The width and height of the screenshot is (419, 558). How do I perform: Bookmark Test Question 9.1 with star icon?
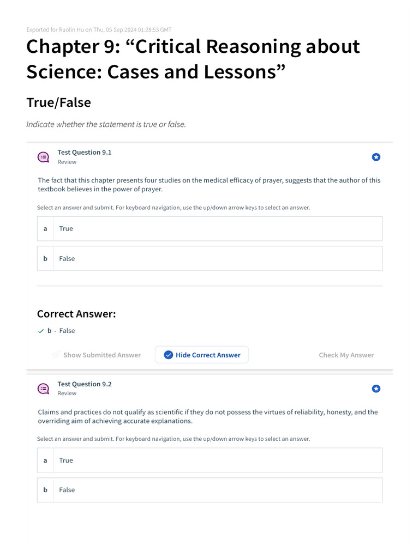click(376, 157)
